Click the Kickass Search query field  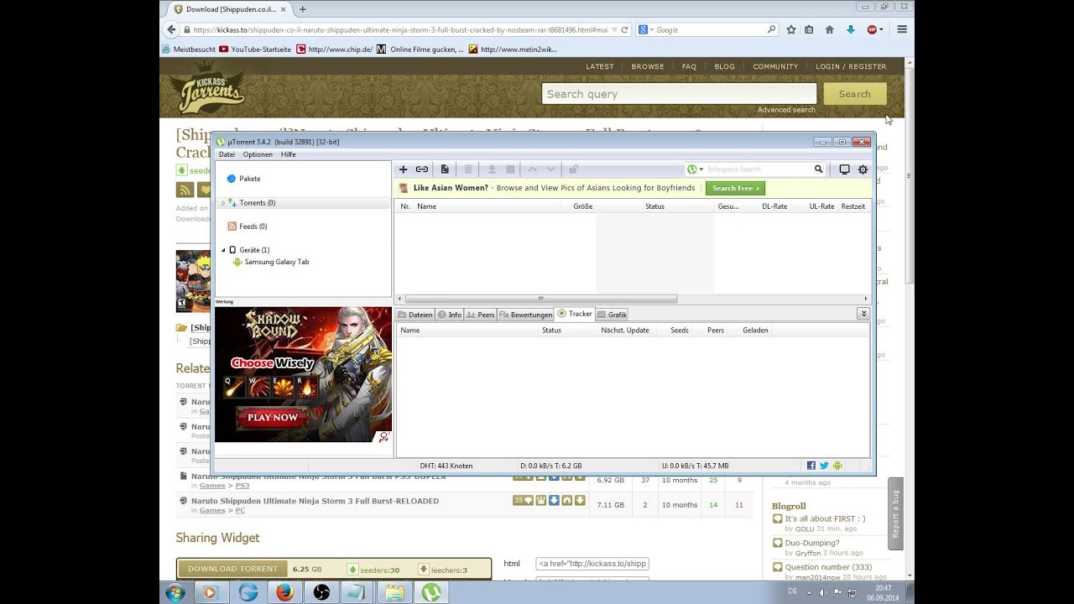click(x=679, y=94)
